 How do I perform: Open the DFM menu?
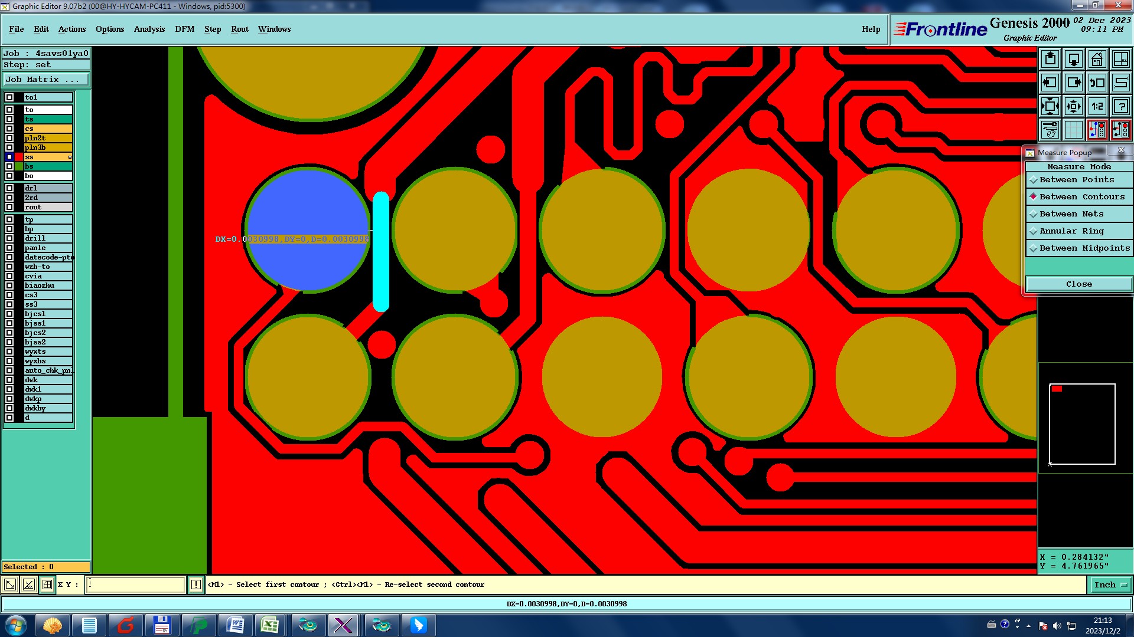point(184,29)
